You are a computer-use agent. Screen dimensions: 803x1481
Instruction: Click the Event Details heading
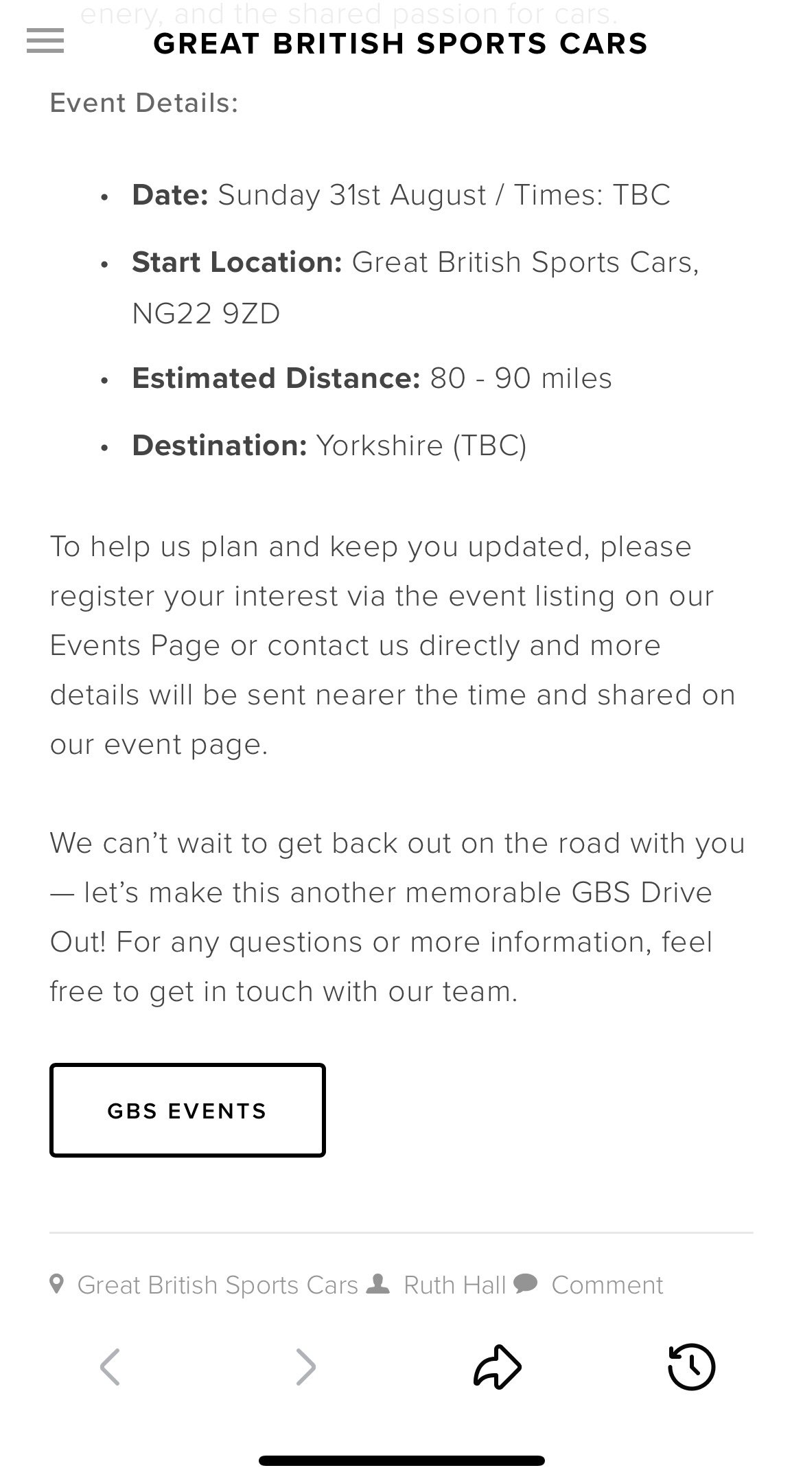144,103
